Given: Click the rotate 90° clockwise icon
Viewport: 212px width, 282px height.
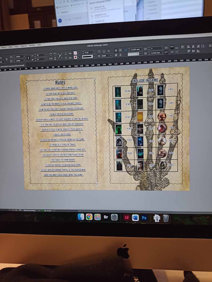Looking at the screenshot, I should [x=51, y=54].
